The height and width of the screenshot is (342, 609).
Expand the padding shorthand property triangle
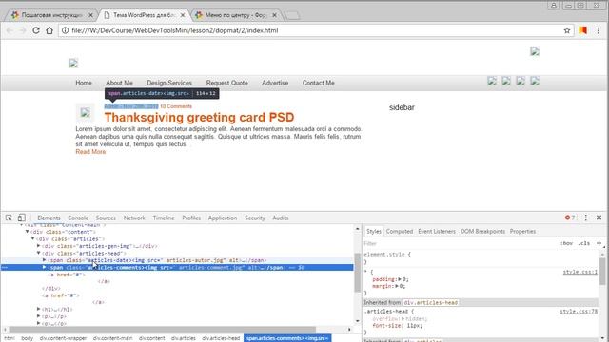point(400,279)
